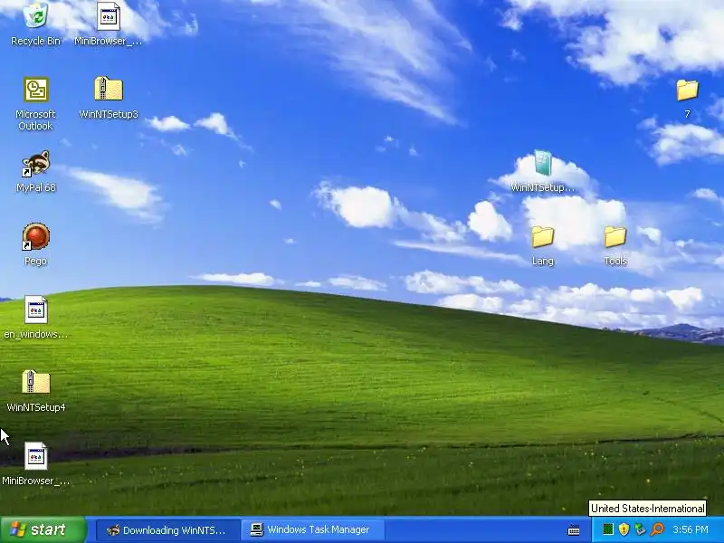Select the WinNTSetup archive near the Lang folder

pos(542,171)
